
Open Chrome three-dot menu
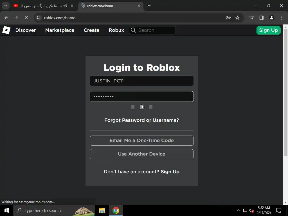(x=282, y=18)
